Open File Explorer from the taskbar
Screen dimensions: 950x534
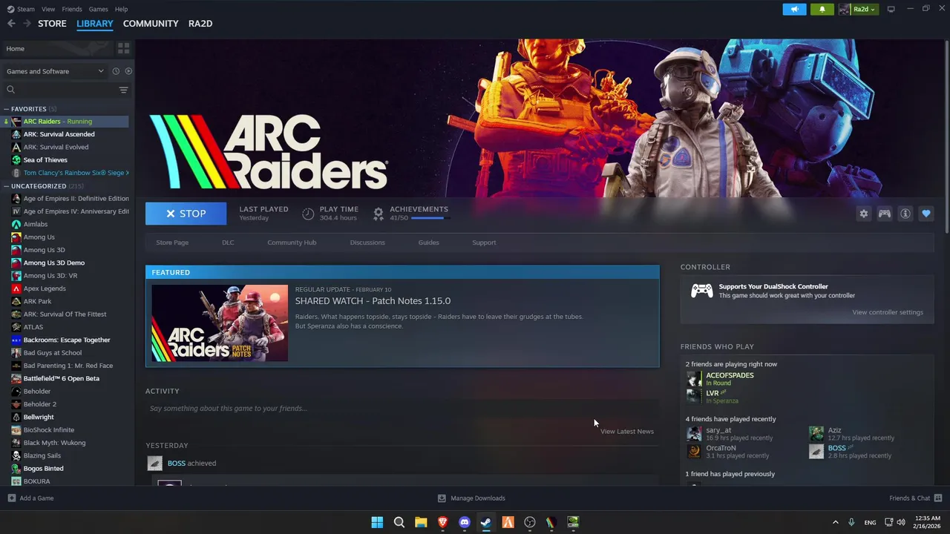(421, 522)
